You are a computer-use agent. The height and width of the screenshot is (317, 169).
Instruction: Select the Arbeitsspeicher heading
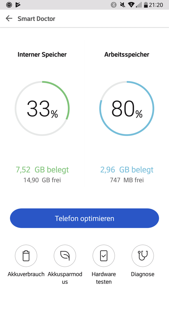tap(127, 54)
